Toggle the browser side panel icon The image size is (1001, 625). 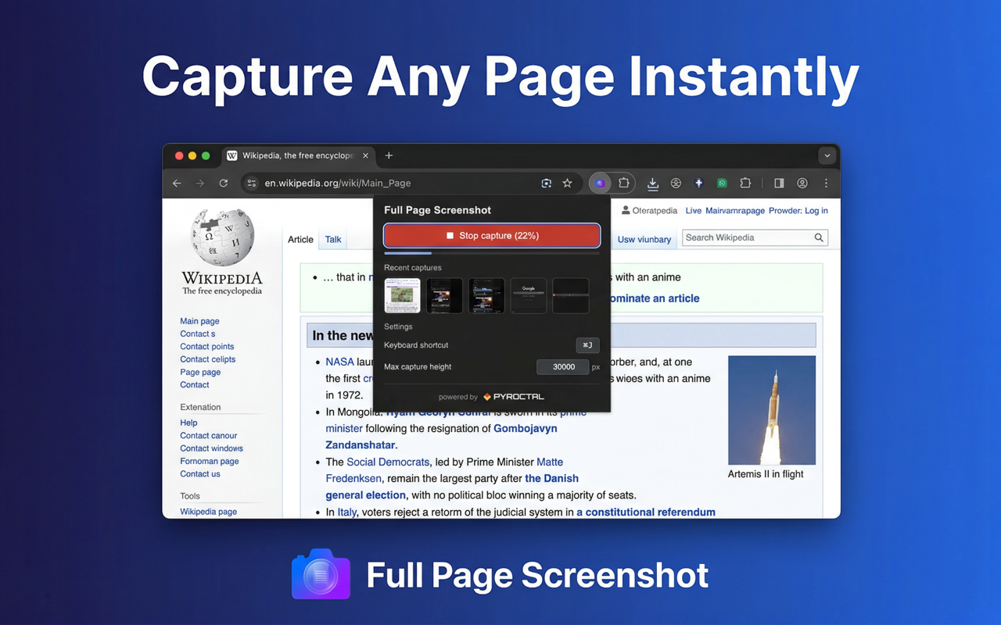pyautogui.click(x=779, y=183)
